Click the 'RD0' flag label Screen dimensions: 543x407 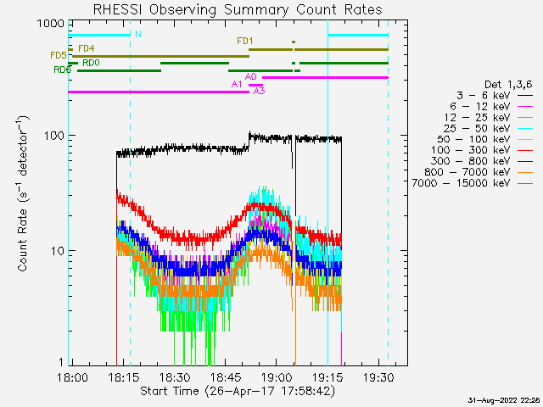coord(91,63)
